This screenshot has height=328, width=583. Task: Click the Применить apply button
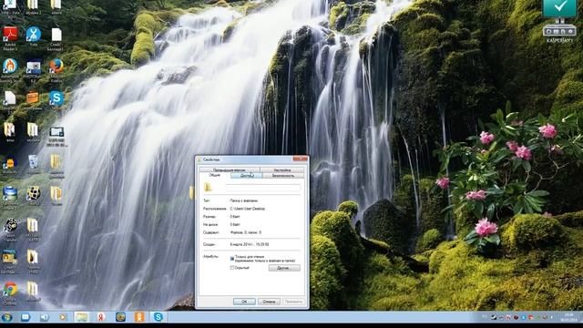293,302
